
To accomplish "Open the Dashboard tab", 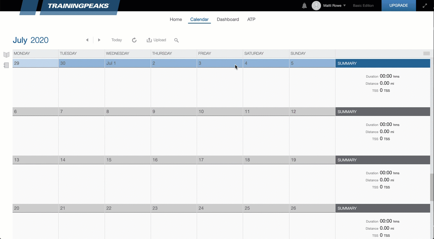I will click(228, 19).
